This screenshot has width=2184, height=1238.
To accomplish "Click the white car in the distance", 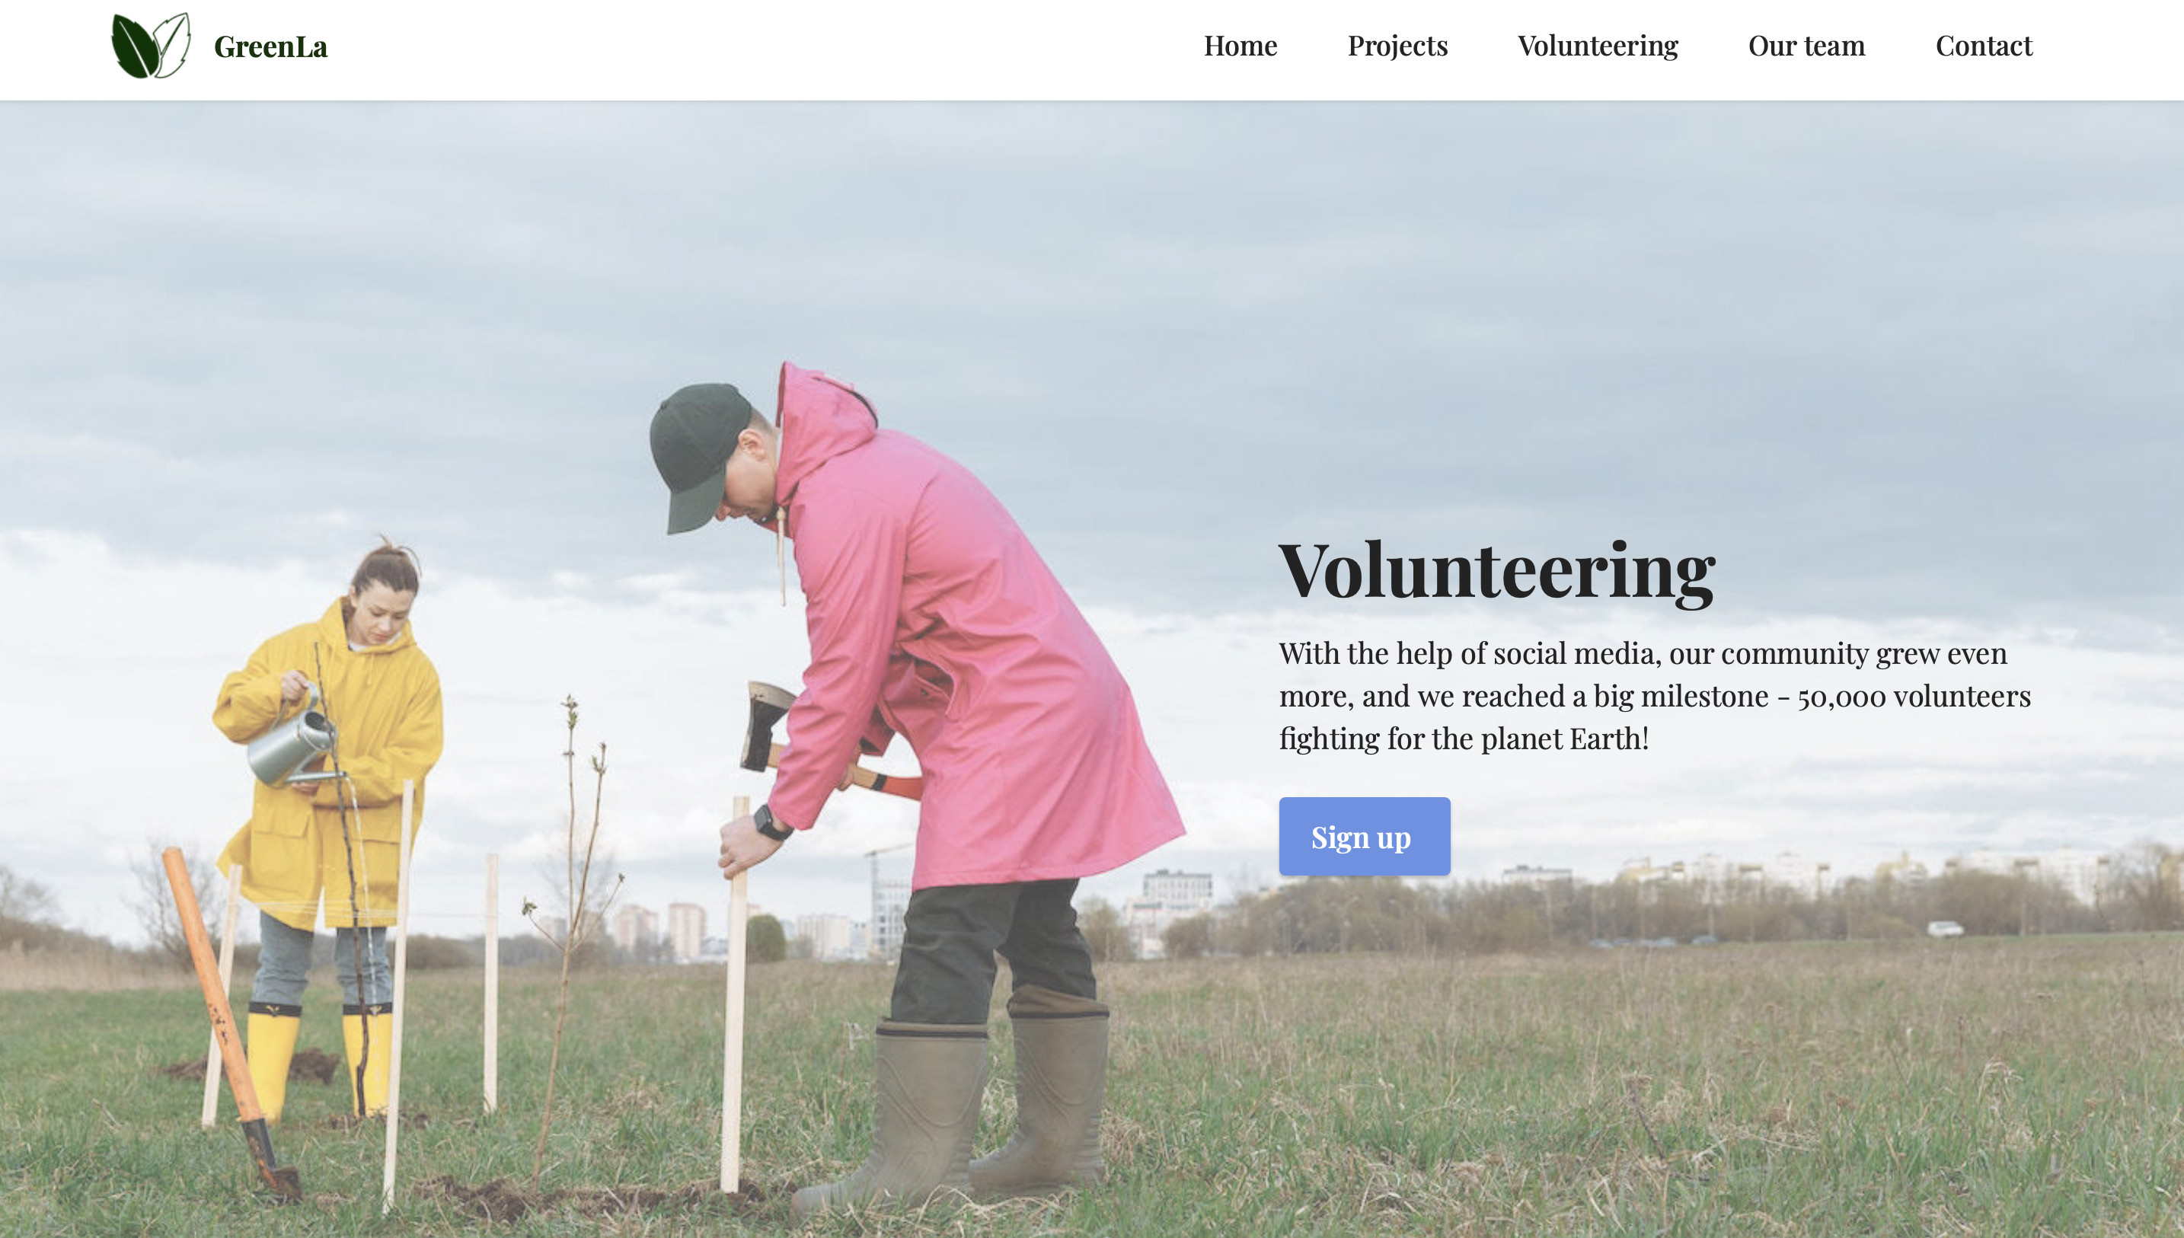I will pos(1945,929).
